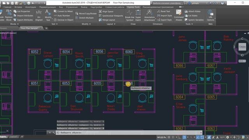
Task: Open workspace switching gear icon
Action: (x=228, y=137)
